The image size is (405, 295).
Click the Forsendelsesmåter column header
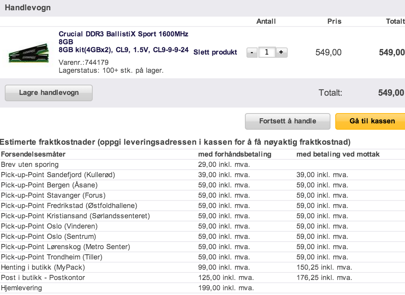pyautogui.click(x=33, y=154)
